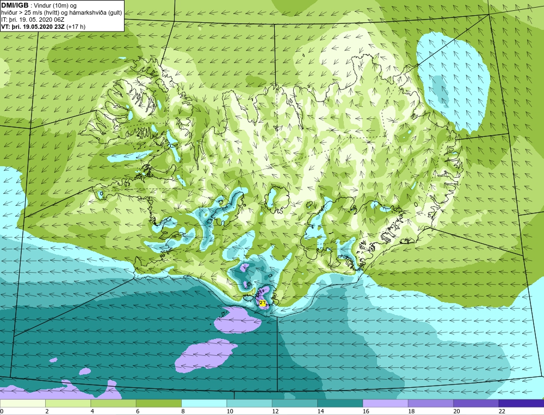This screenshot has height=415, width=544.
Task: Select the palest 0–2 m/s color swatch
Action: pos(22,403)
